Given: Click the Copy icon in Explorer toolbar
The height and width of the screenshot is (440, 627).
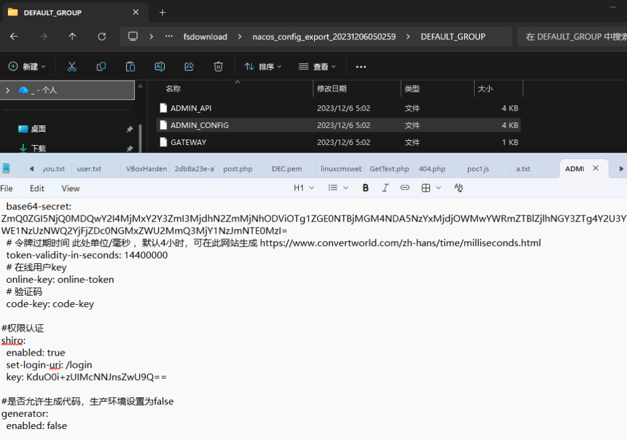Looking at the screenshot, I should coord(101,66).
